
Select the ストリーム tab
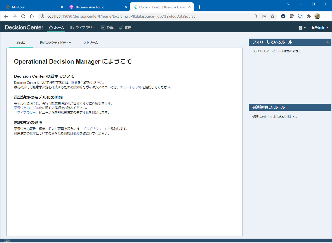91,43
